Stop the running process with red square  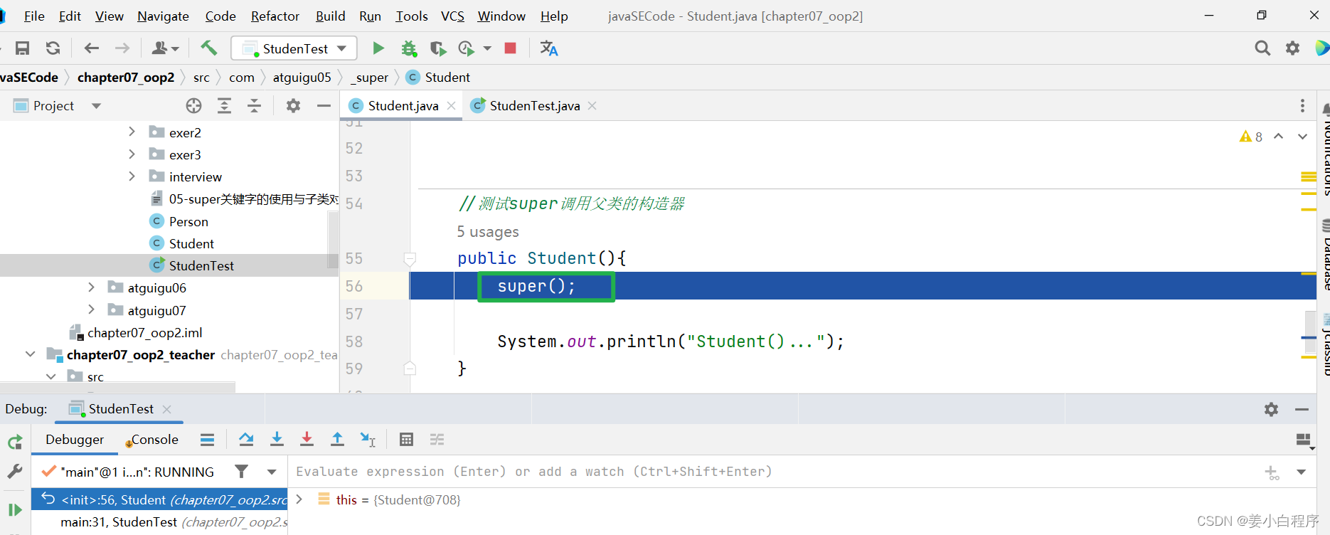[x=510, y=48]
